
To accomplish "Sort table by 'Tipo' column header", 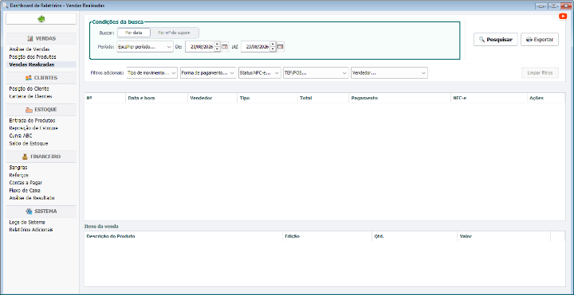I will (267, 98).
